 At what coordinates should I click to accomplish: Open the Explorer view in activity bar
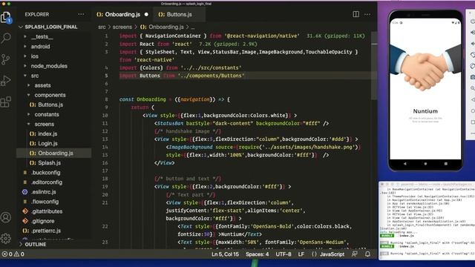[6, 18]
